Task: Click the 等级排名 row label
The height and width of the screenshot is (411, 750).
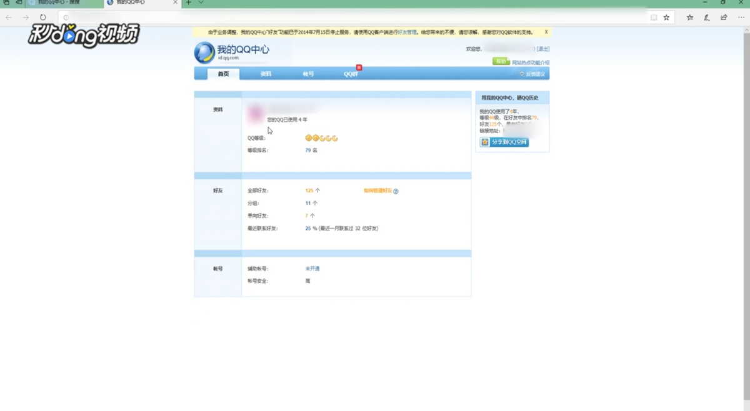Action: [257, 151]
